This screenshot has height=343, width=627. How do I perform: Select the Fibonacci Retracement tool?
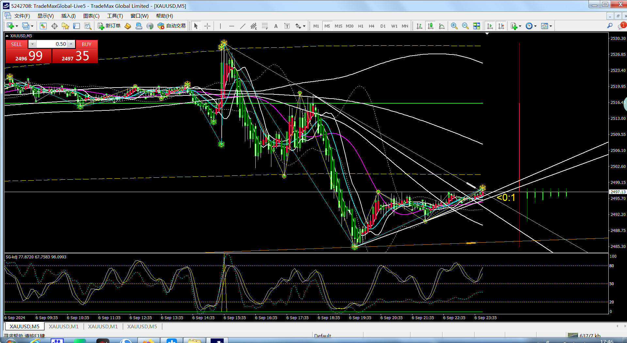265,26
